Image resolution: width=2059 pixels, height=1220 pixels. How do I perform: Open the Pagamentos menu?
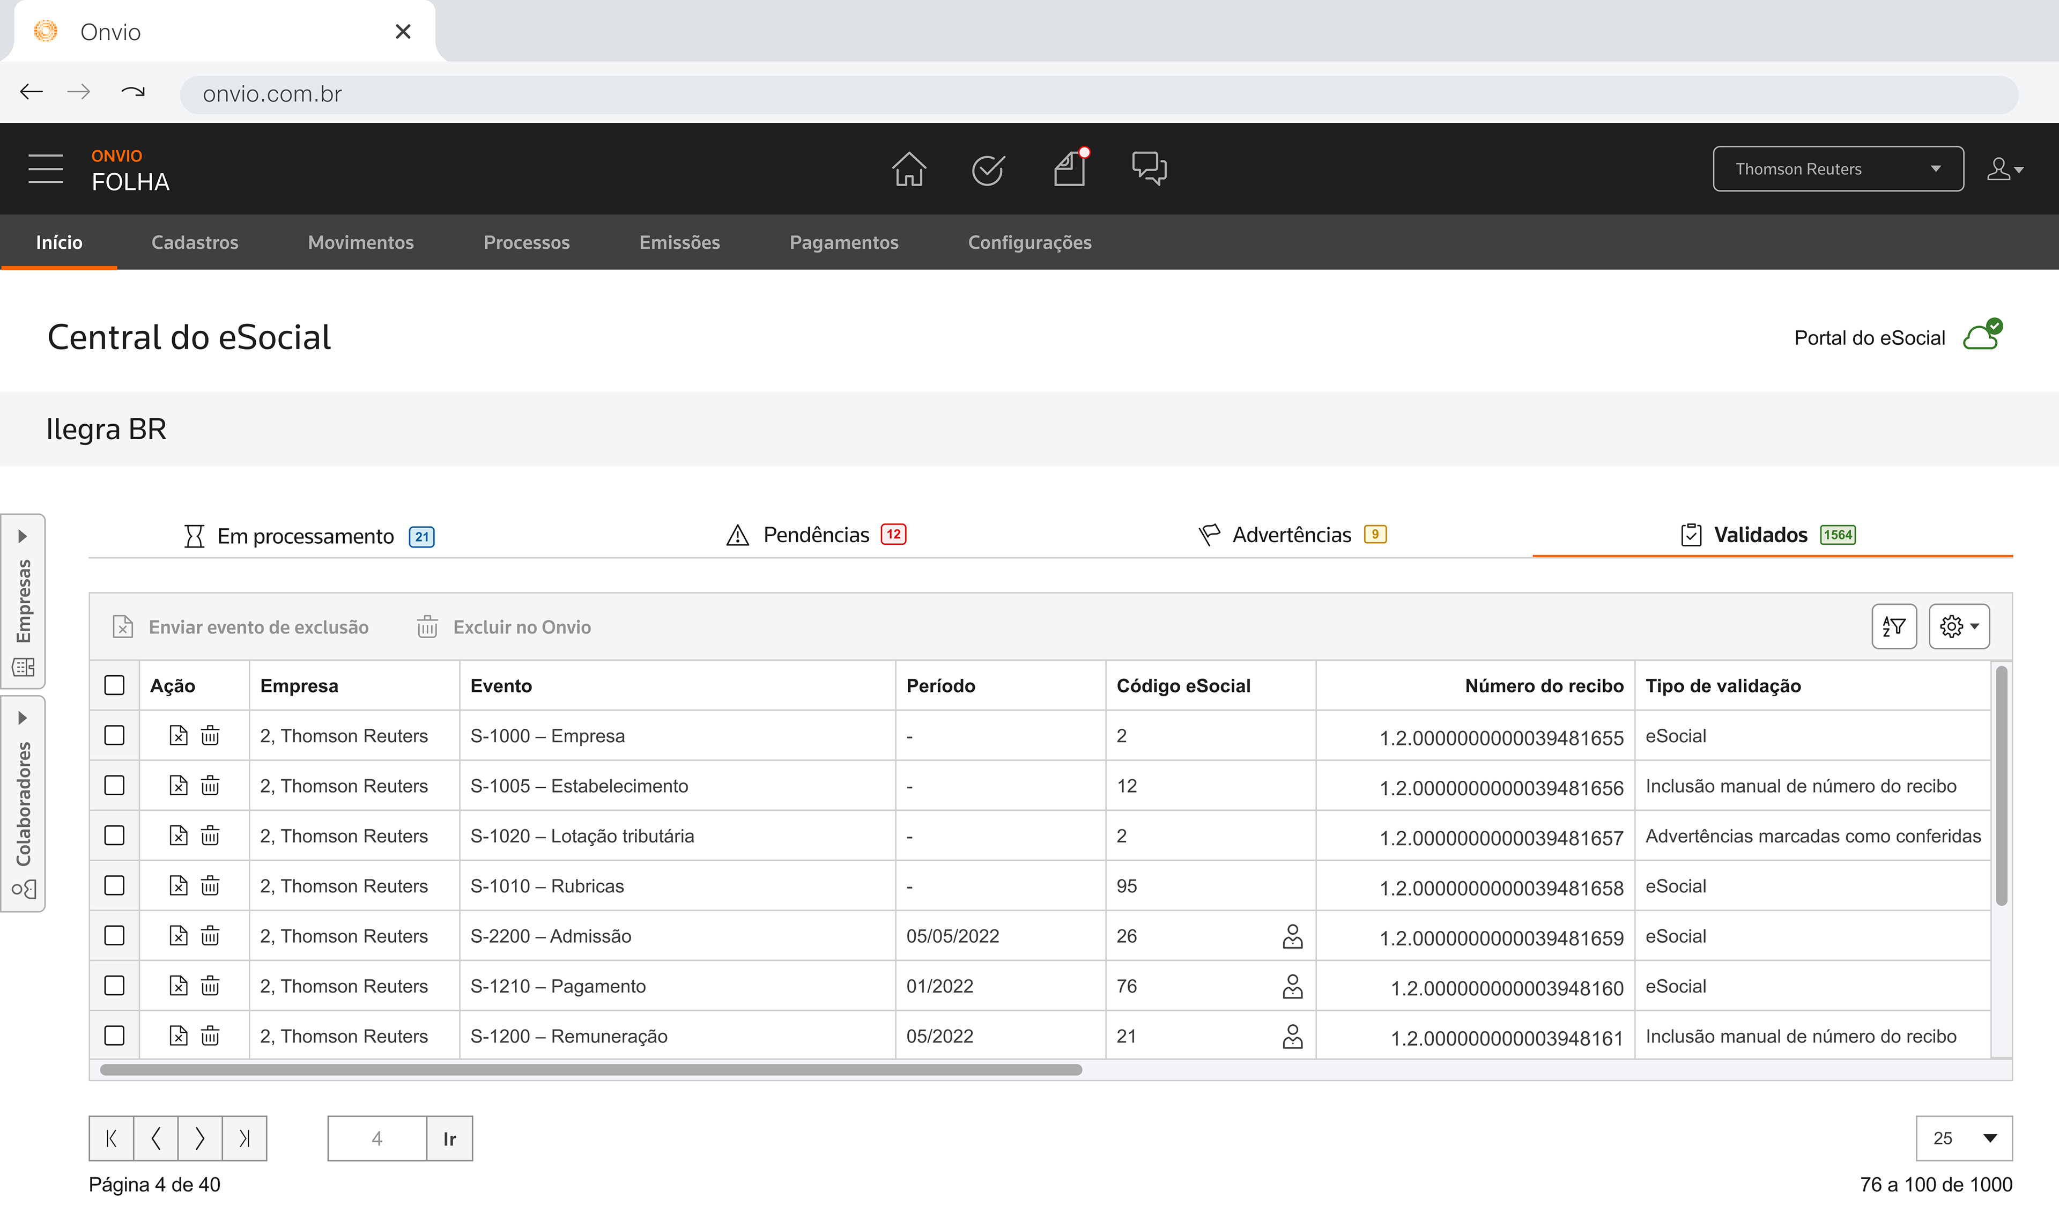pyautogui.click(x=843, y=242)
